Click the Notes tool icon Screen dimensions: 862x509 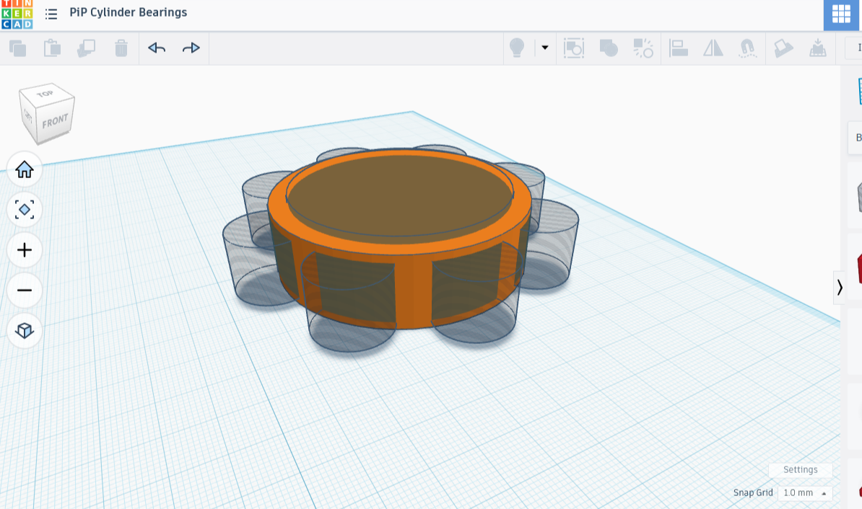tap(783, 48)
